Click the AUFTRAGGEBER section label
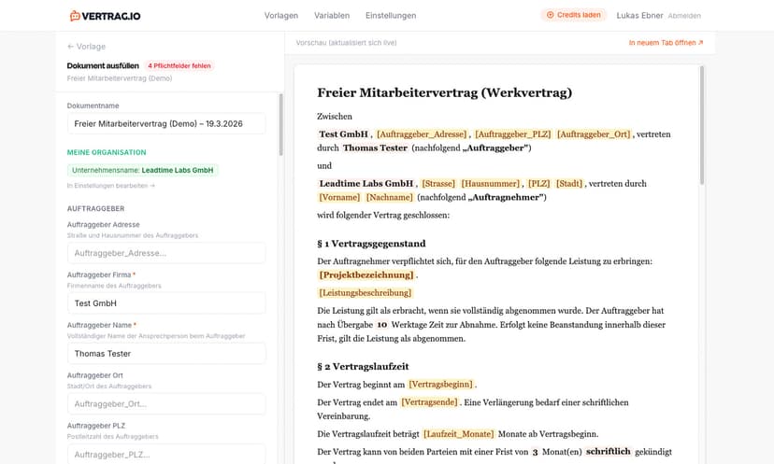 95,208
